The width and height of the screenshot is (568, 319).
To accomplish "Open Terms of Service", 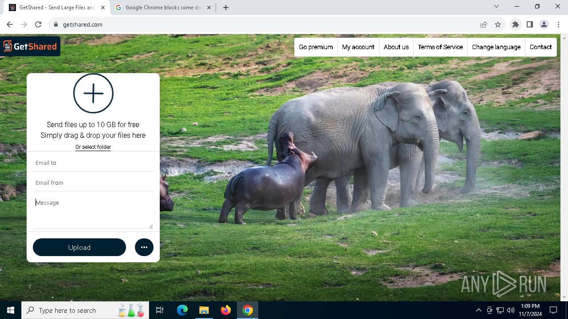I will [x=440, y=47].
